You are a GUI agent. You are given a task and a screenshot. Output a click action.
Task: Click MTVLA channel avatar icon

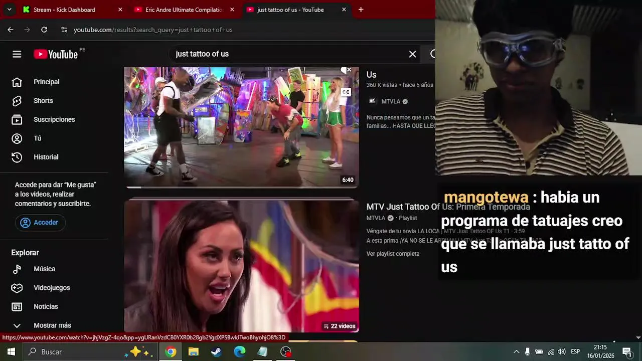372,101
